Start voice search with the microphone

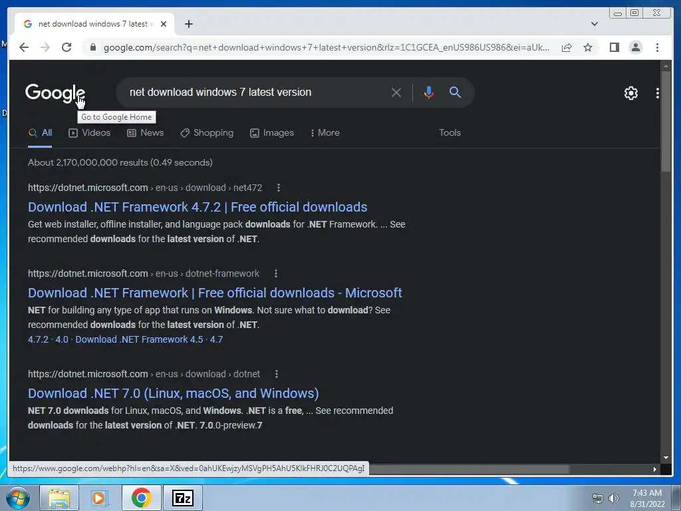(429, 92)
